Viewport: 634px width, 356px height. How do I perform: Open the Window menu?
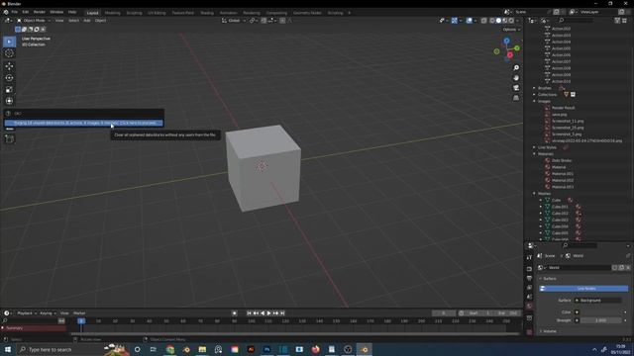tap(56, 12)
